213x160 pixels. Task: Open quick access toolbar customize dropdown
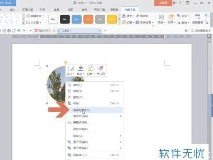[x=31, y=31]
